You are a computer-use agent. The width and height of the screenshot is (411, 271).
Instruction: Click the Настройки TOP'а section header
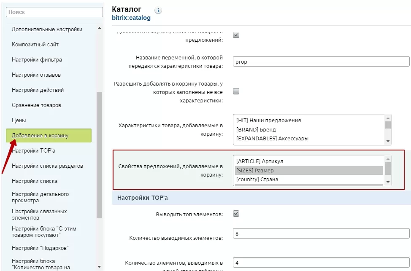261,198
